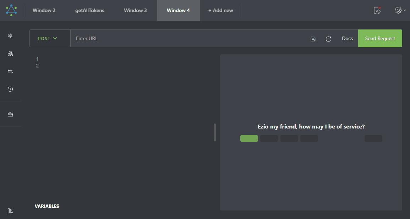
Task: Open the snowflake plugin icon in sidebar
Action: point(10,36)
